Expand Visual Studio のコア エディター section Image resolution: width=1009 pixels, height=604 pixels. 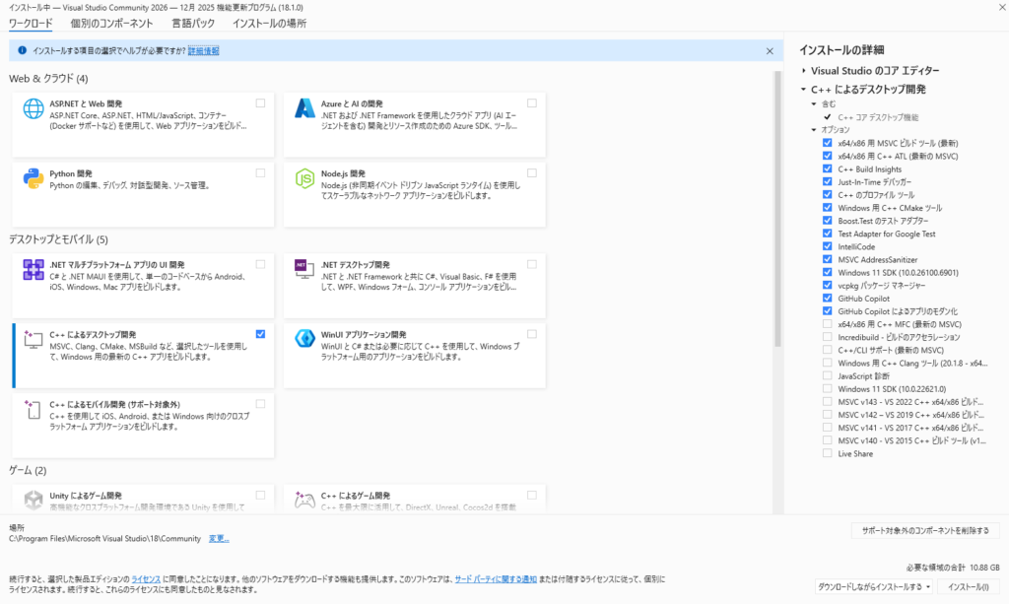(x=804, y=71)
